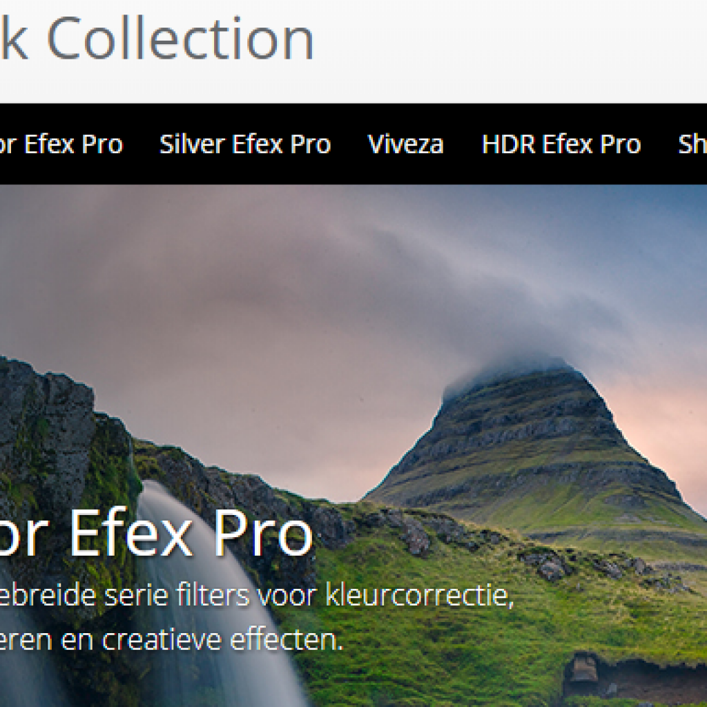The height and width of the screenshot is (707, 707).
Task: Click the Nik Collection page title
Action: click(x=157, y=39)
